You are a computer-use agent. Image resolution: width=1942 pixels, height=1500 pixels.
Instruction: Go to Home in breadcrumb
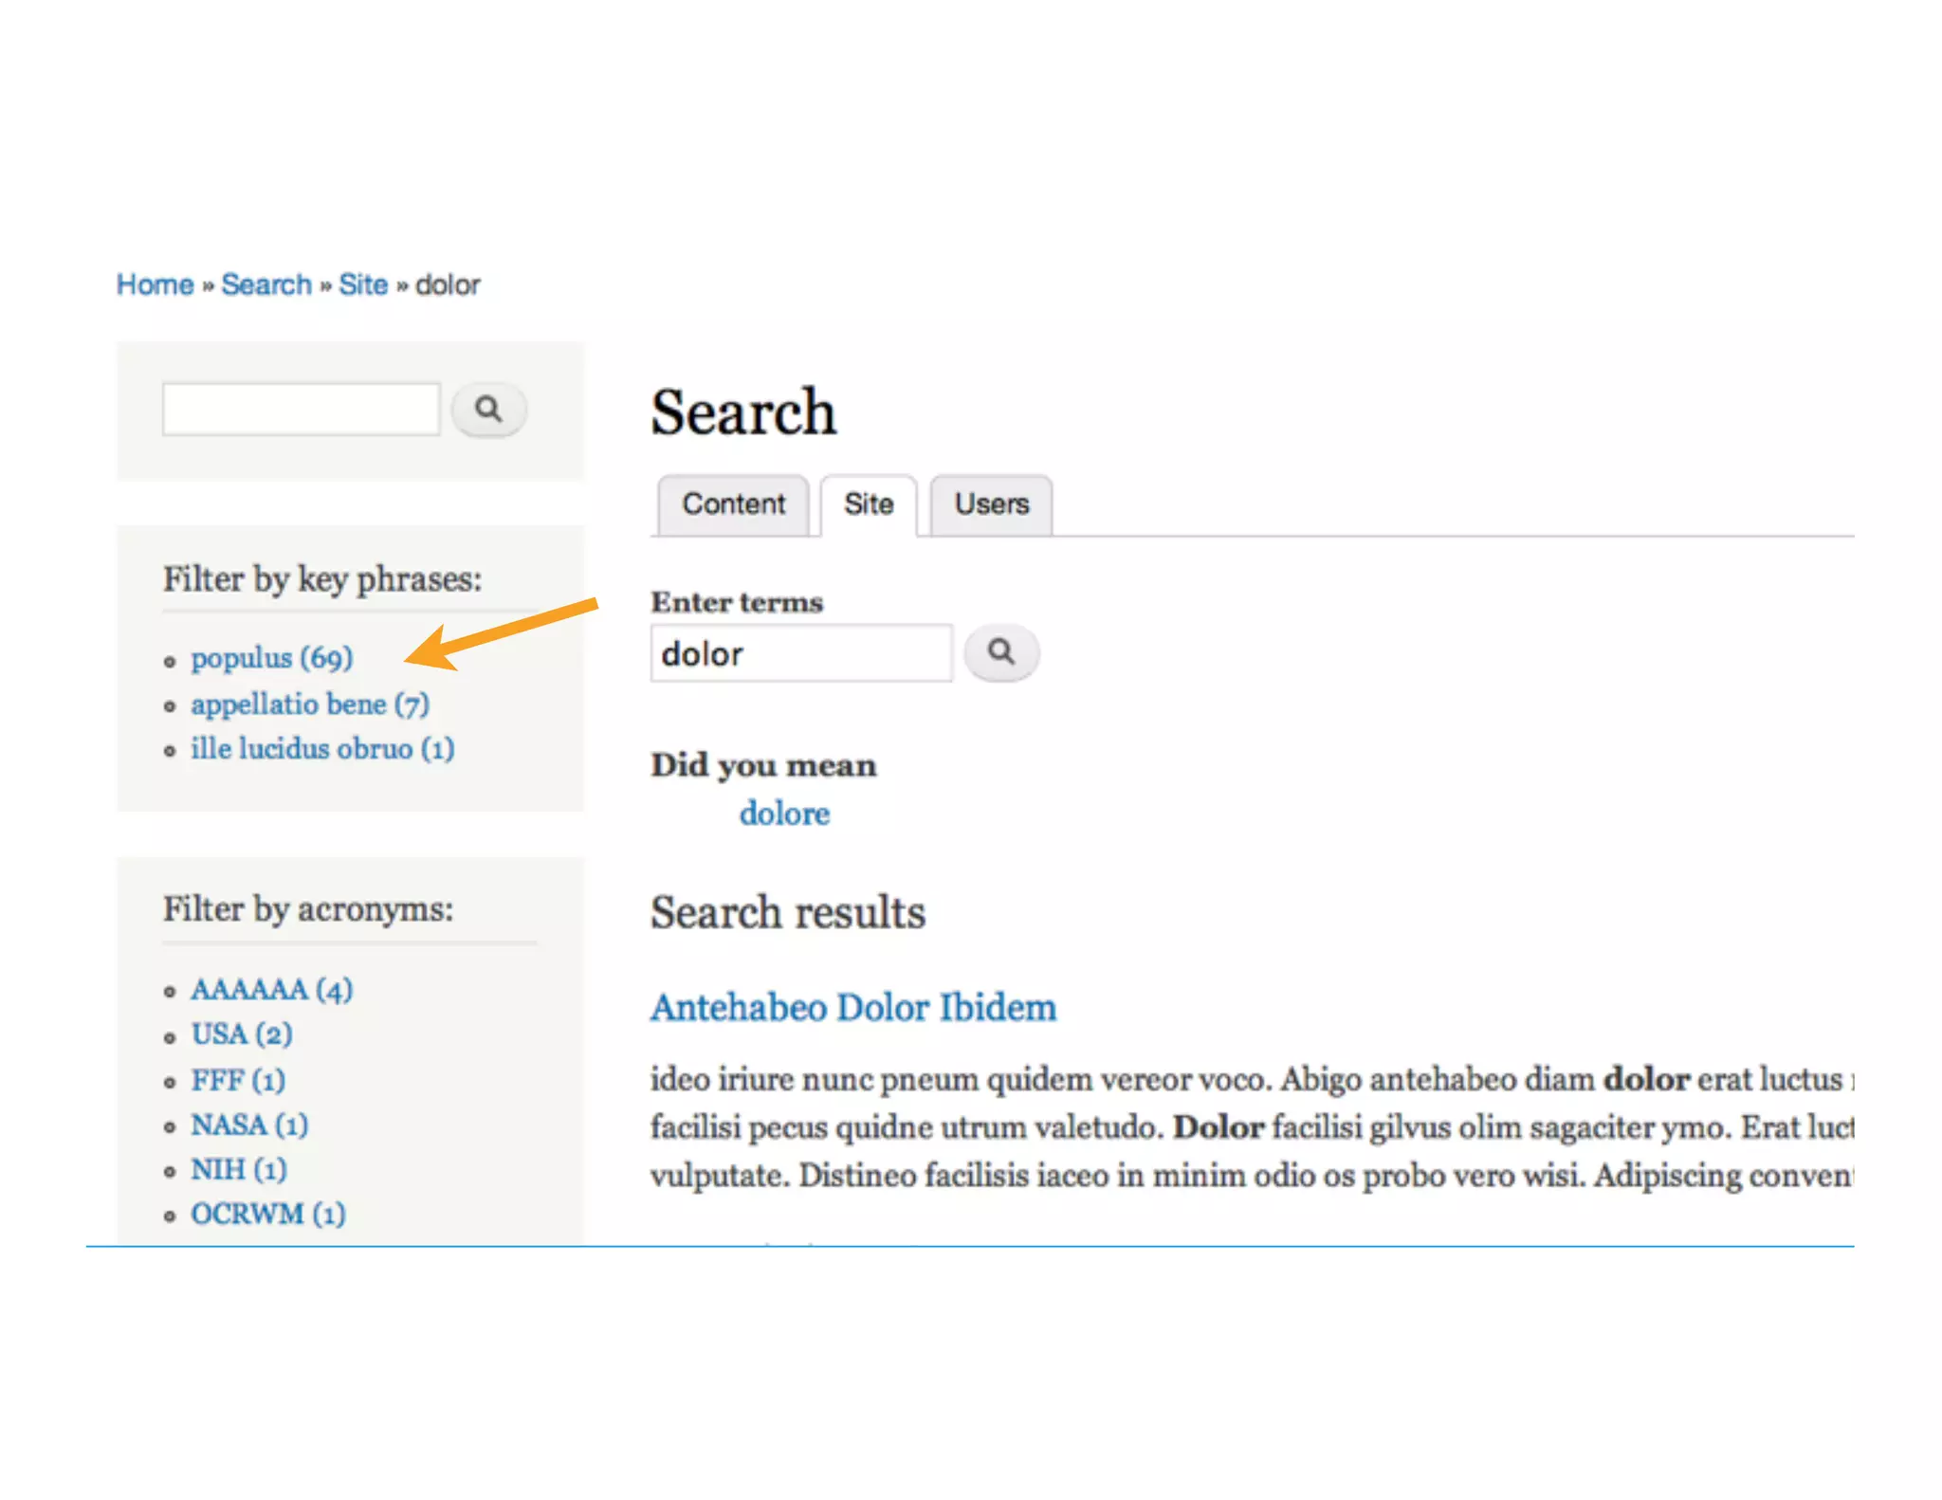155,284
